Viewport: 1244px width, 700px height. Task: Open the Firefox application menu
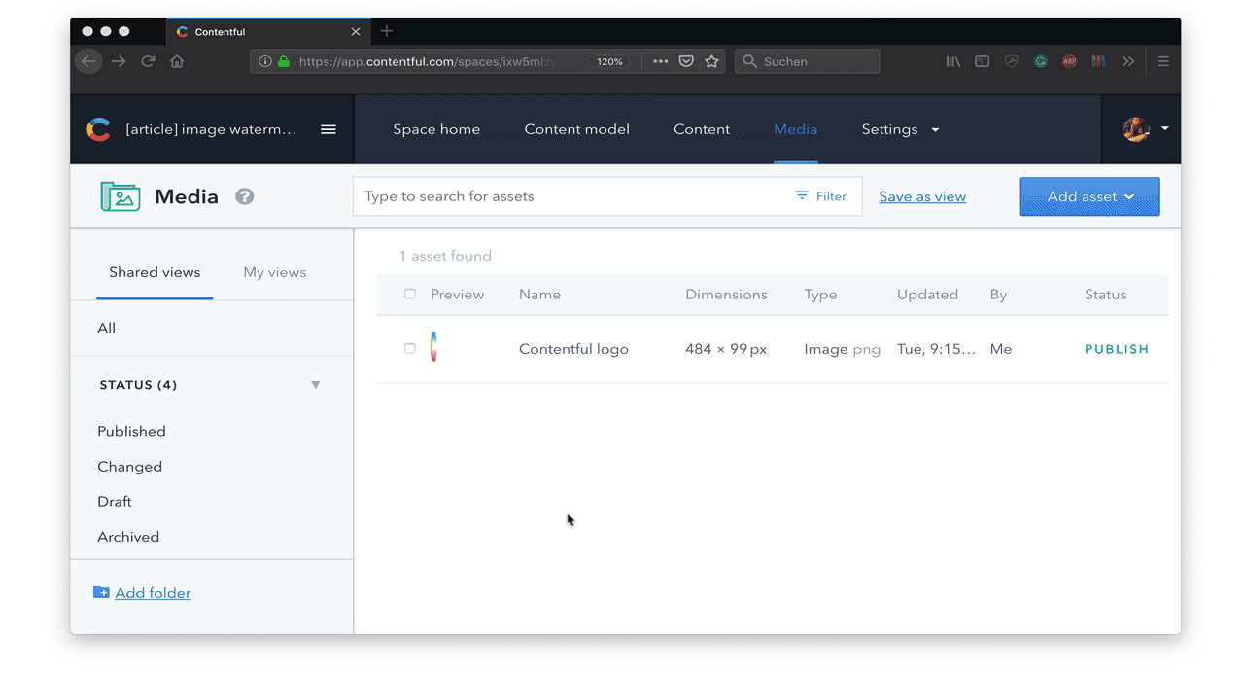tap(1163, 61)
